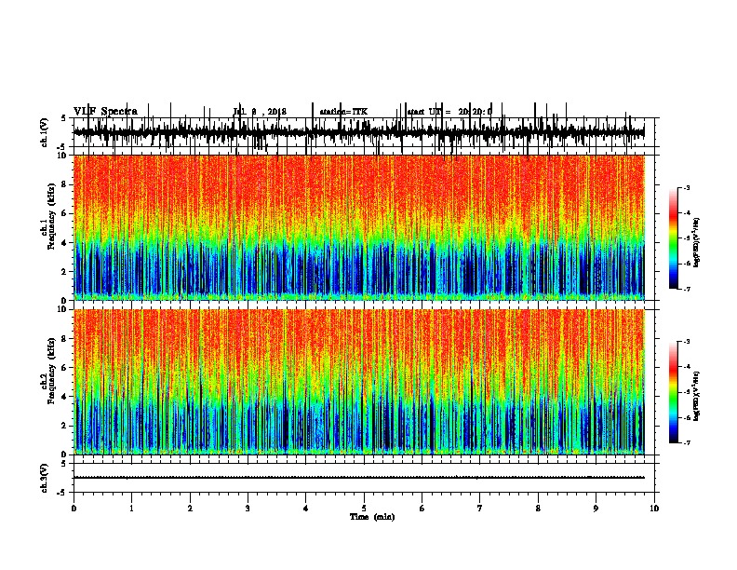Click the Jul 9, 2018 date text
The image size is (737, 570).
point(260,112)
